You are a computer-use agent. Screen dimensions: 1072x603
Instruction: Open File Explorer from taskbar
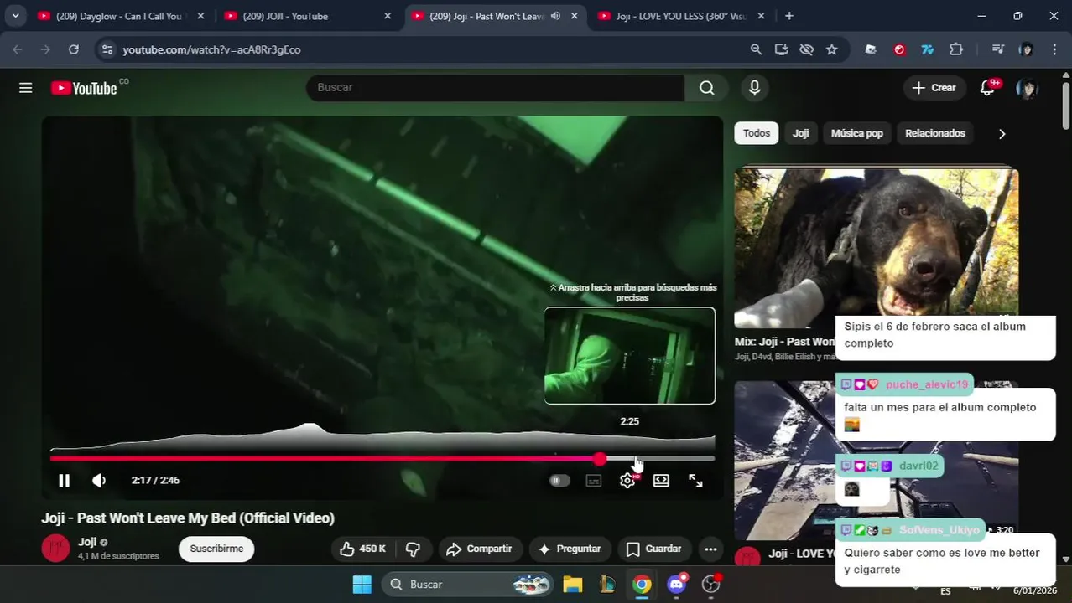click(x=572, y=584)
